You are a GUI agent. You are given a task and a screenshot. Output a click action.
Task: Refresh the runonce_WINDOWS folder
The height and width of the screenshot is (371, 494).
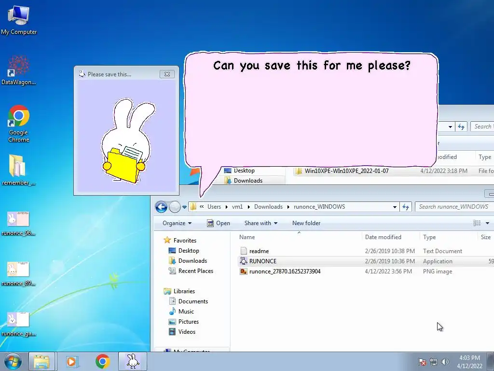[406, 207]
